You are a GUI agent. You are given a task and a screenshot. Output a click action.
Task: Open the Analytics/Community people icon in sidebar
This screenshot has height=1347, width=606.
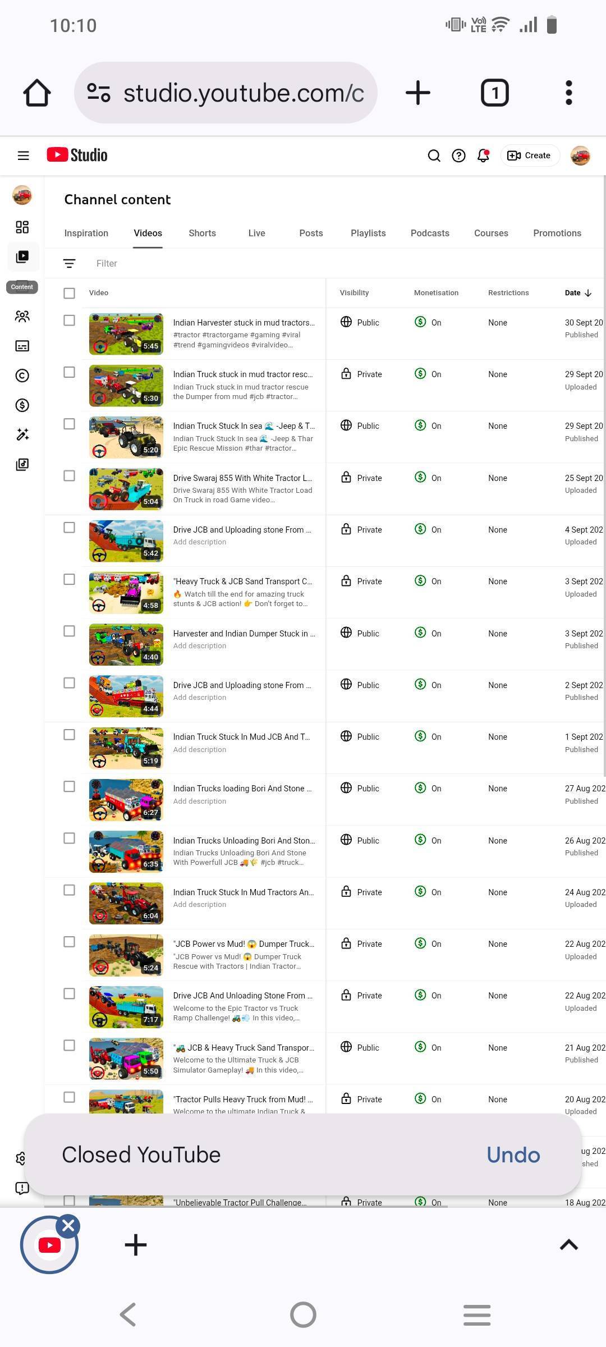[22, 317]
